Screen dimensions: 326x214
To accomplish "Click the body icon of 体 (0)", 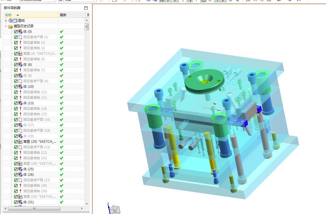I will (x=20, y=32).
